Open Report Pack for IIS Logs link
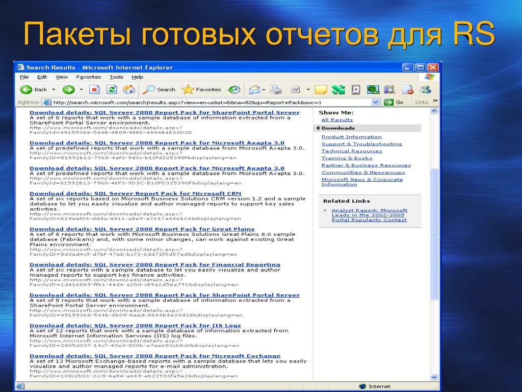Screen dimensions: 522x392 click(x=135, y=326)
